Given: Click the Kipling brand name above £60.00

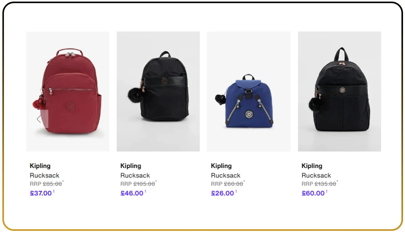Looking at the screenshot, I should click(x=312, y=166).
